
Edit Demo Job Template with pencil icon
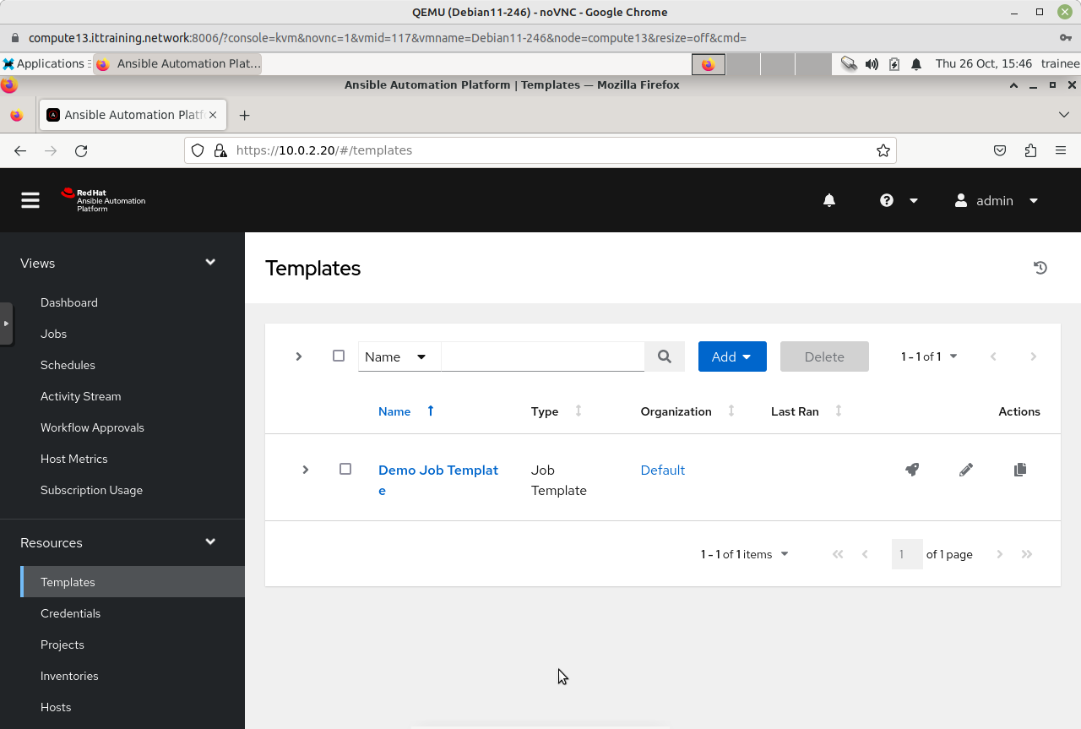pyautogui.click(x=966, y=470)
